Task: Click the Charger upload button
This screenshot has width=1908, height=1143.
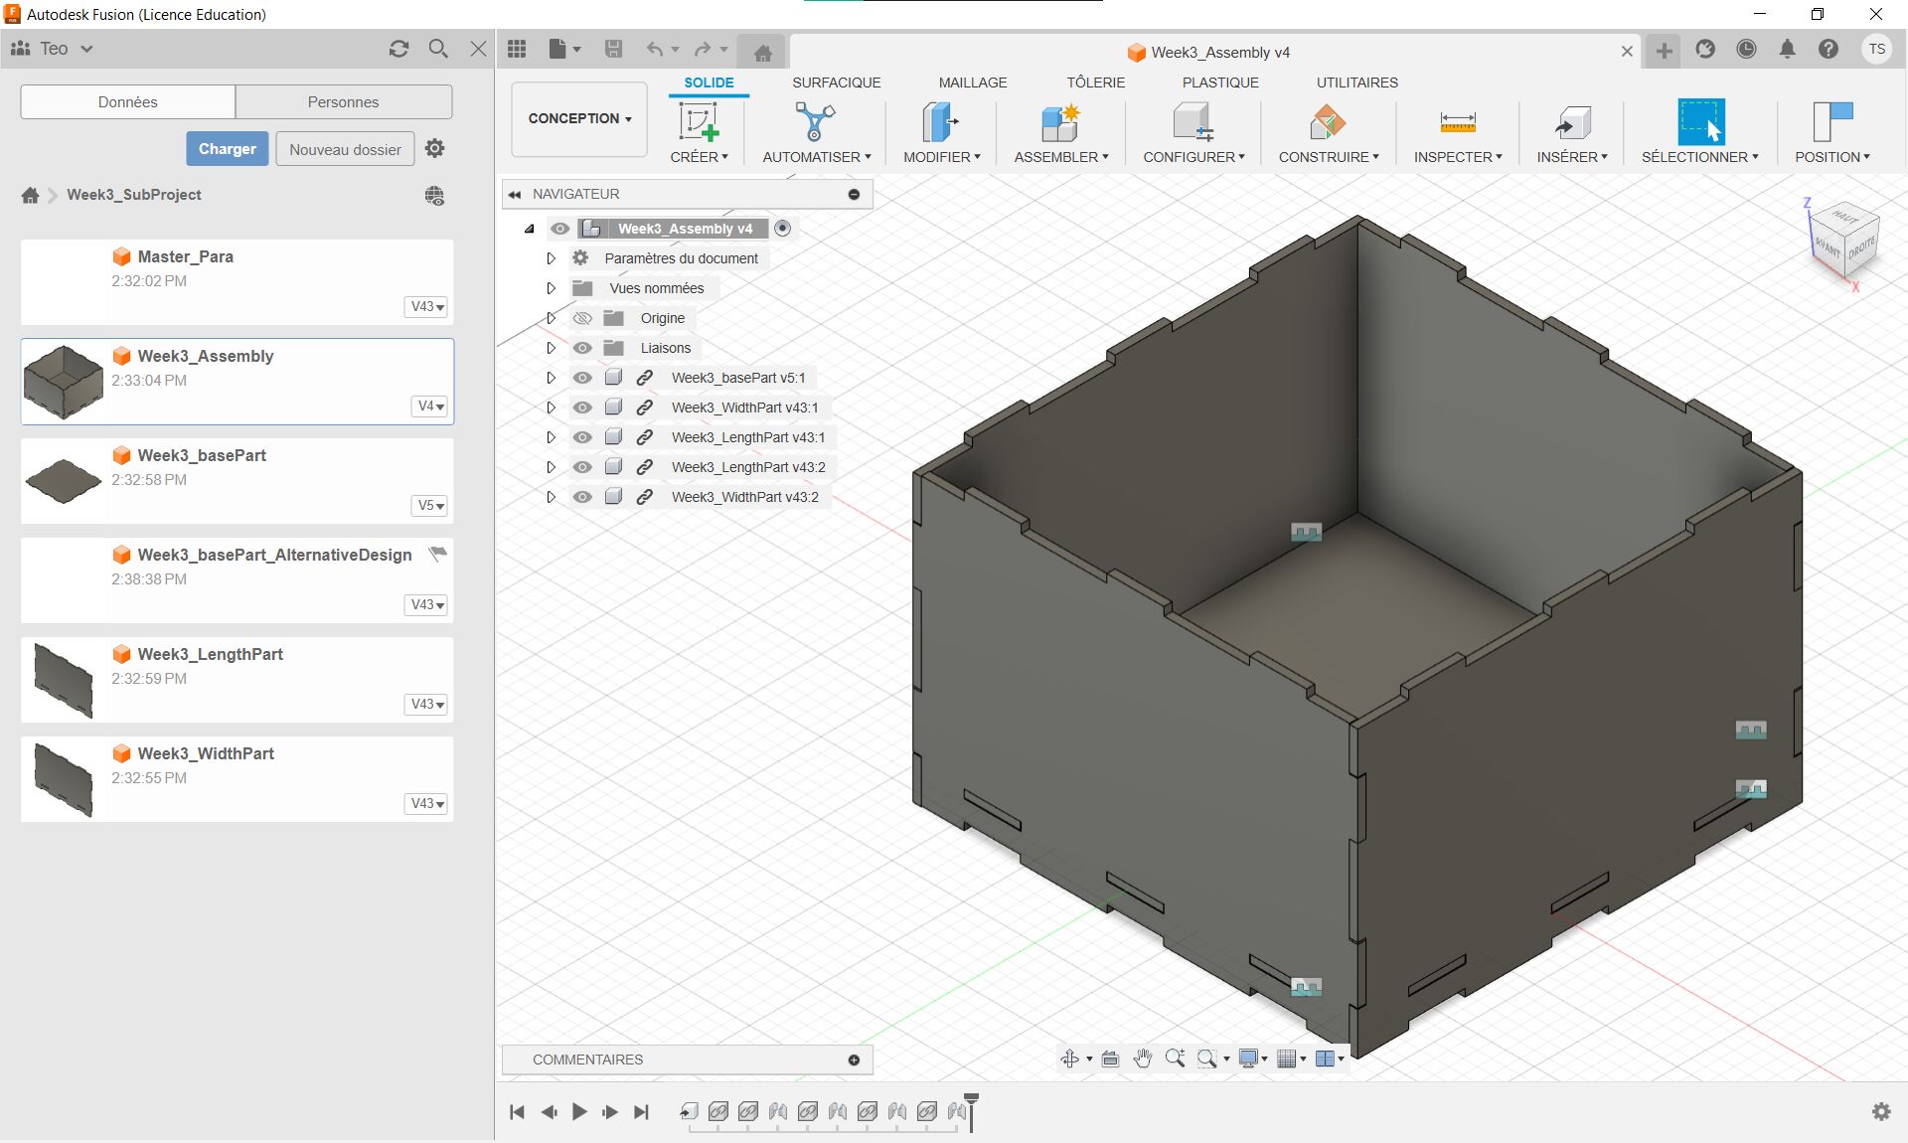Action: click(x=227, y=149)
